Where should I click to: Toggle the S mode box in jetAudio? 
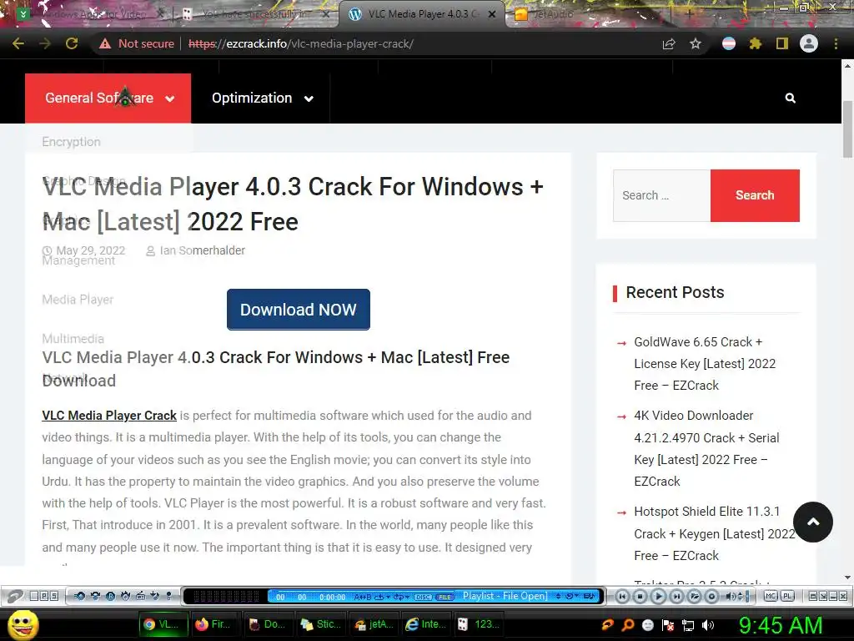coord(54,596)
